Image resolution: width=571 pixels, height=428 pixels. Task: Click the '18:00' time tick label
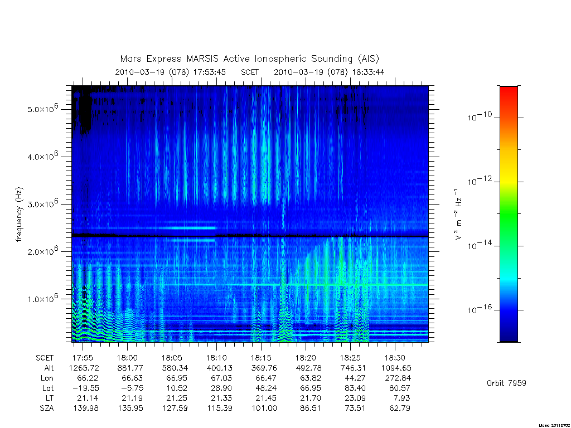click(128, 358)
